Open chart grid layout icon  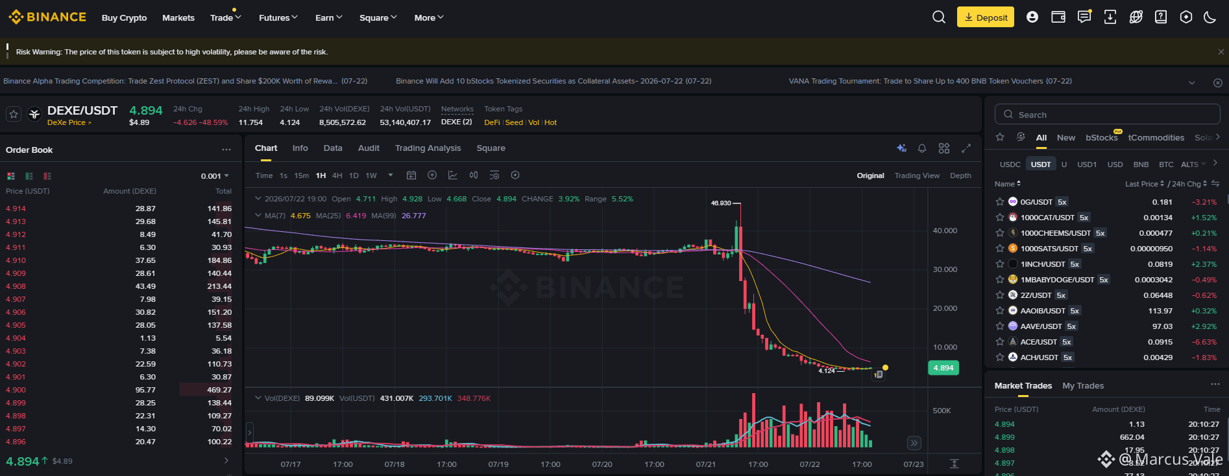coord(944,148)
